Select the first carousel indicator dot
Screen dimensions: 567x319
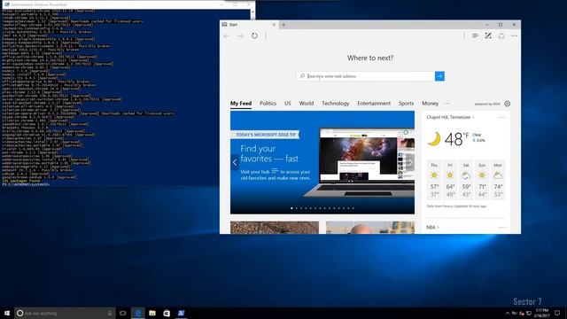(x=291, y=208)
